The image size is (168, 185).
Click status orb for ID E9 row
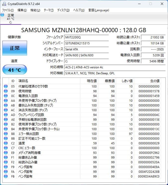point(6,153)
